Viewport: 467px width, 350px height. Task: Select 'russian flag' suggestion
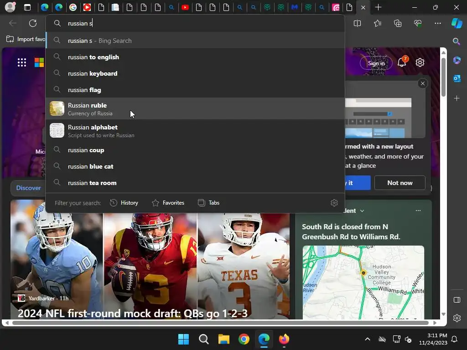point(195,90)
